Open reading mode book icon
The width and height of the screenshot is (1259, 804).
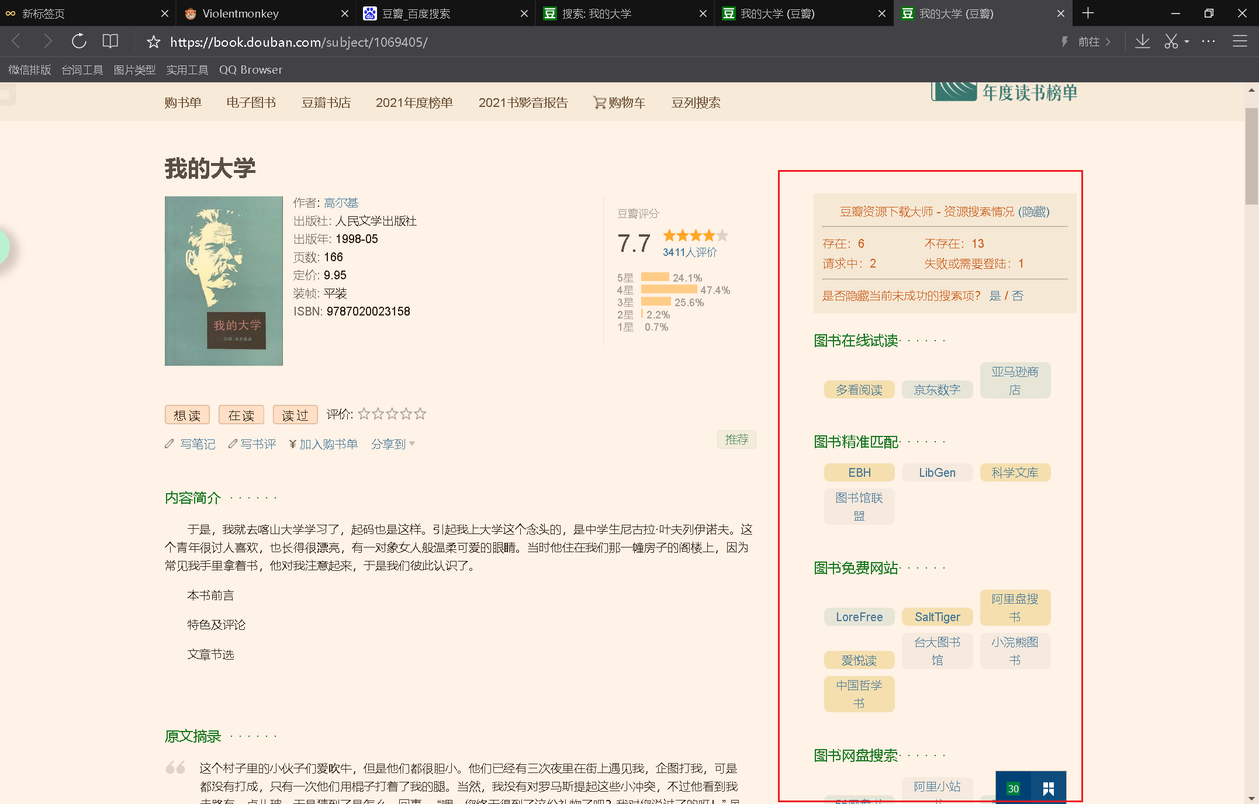coord(110,41)
